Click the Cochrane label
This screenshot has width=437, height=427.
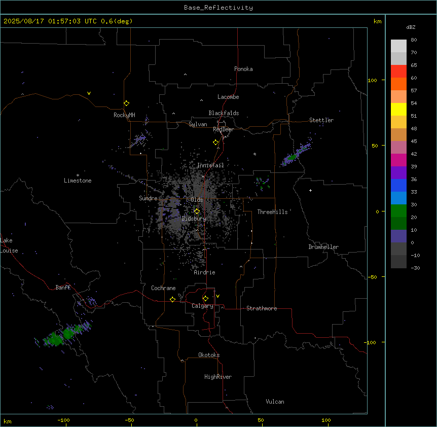point(163,288)
